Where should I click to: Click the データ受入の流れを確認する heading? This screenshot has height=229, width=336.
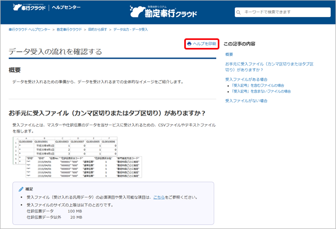click(x=55, y=52)
